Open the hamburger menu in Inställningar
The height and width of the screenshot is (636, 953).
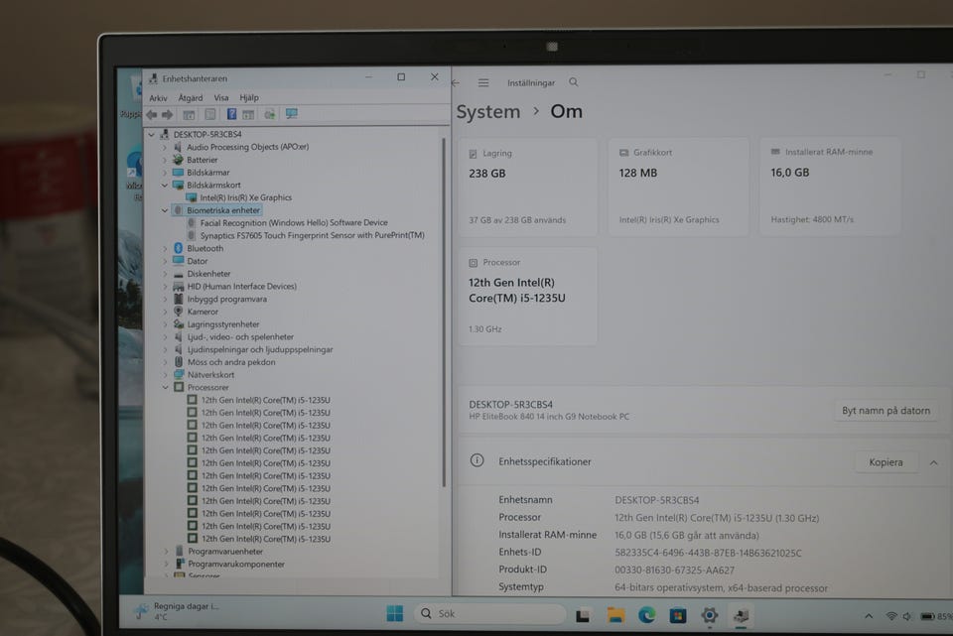pyautogui.click(x=483, y=83)
